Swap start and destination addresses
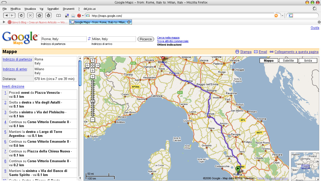The image size is (321, 181). tap(89, 39)
